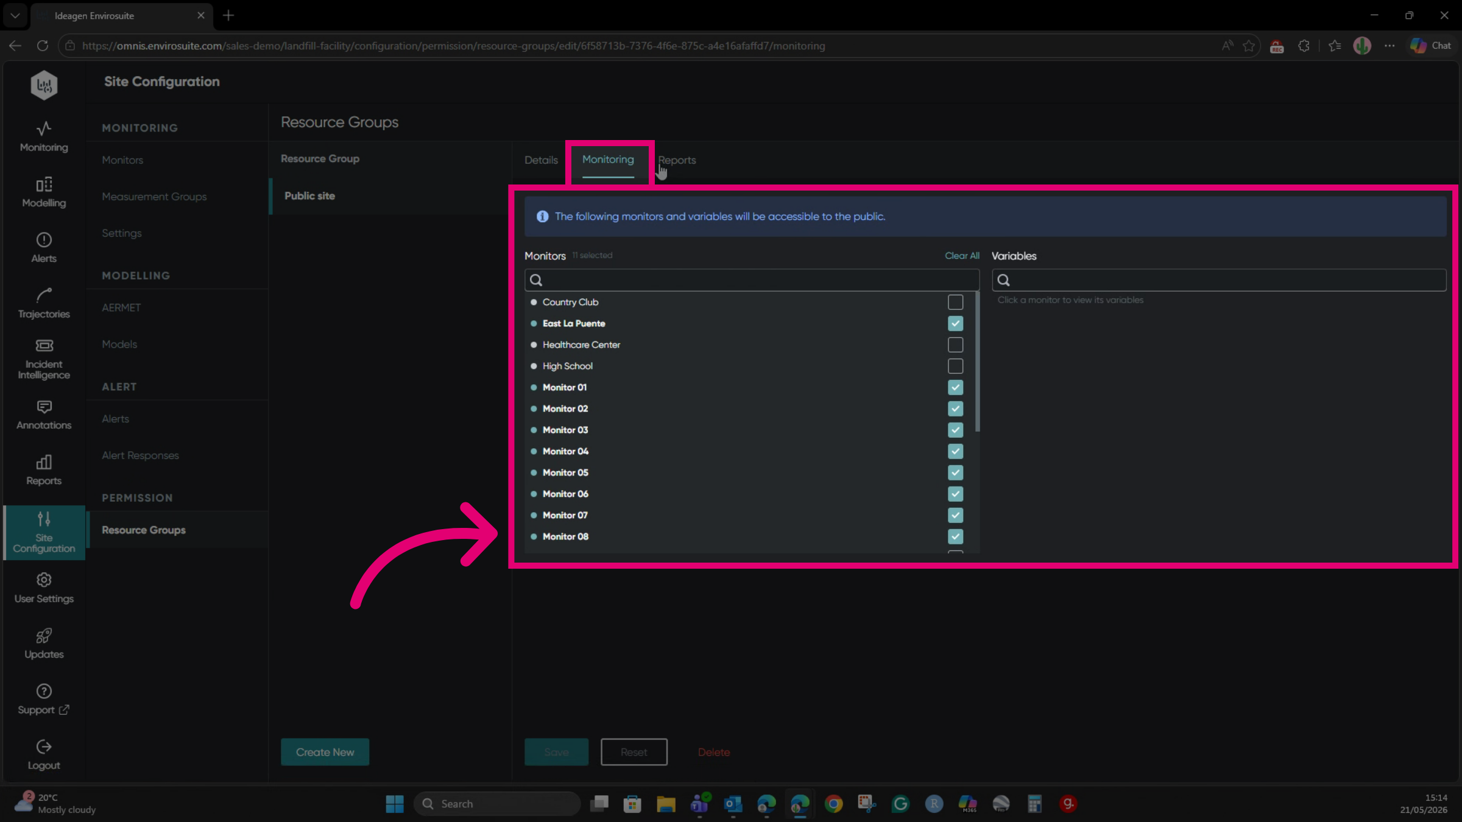The image size is (1462, 822).
Task: Click the Reset button
Action: click(x=634, y=752)
